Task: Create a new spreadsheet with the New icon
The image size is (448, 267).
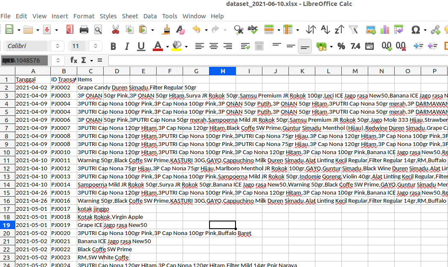Action: click(x=9, y=29)
